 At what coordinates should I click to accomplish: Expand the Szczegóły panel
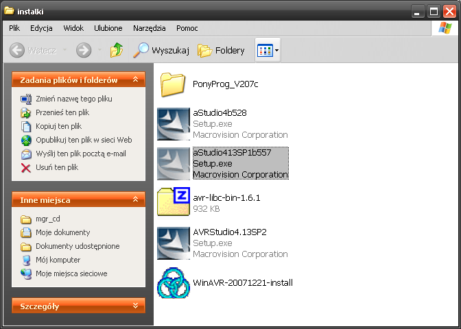[x=136, y=306]
